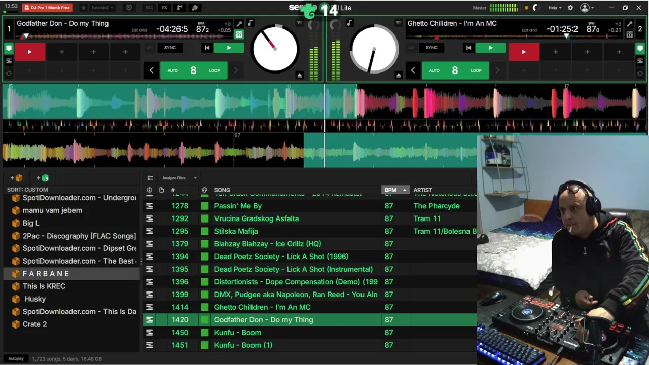The height and width of the screenshot is (365, 649).
Task: Click tempo-range tuning fork on deck 1
Action: tap(239, 24)
